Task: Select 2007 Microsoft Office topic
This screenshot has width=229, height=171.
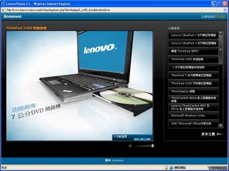Action: tap(193, 123)
